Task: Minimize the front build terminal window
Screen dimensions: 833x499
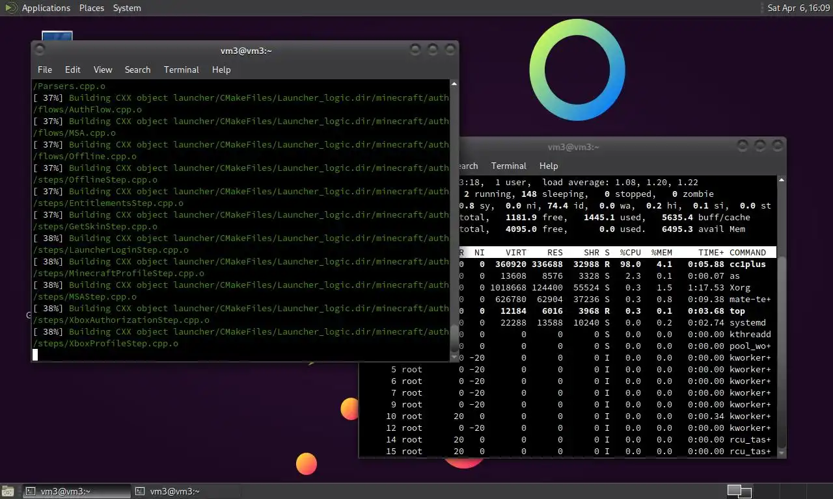Action: point(415,49)
